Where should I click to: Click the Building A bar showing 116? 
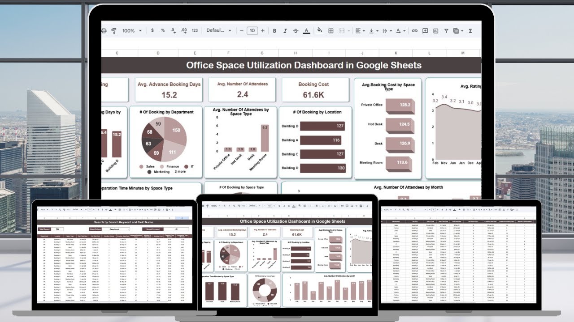pyautogui.click(x=321, y=140)
